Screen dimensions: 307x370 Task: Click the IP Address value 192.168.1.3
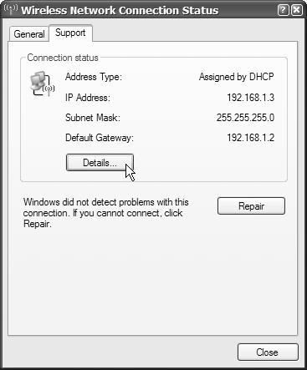[250, 98]
